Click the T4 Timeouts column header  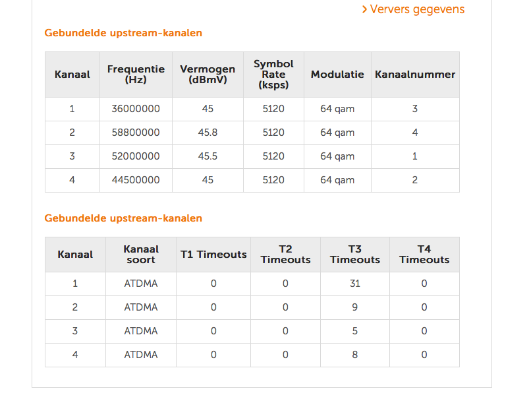pos(424,255)
